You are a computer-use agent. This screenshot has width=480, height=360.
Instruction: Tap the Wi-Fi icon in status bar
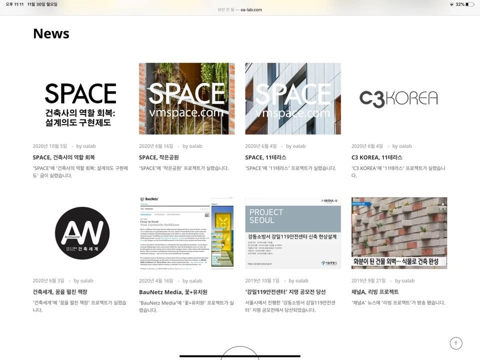[x=451, y=4]
